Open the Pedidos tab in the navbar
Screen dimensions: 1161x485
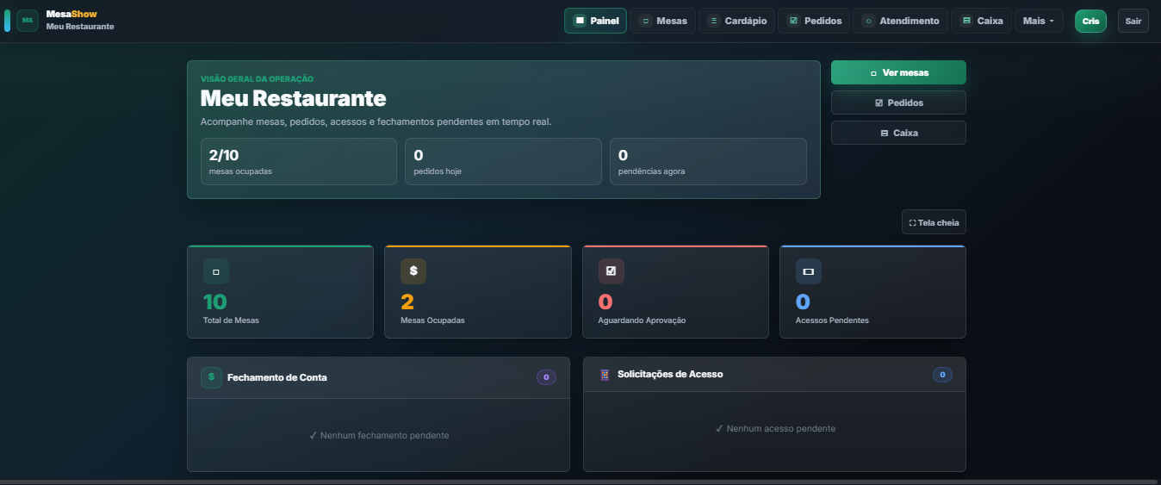[814, 21]
